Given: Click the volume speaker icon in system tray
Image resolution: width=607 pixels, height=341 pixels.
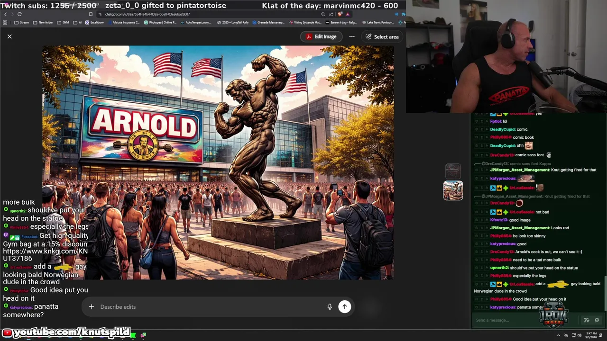Looking at the screenshot, I should (x=579, y=335).
